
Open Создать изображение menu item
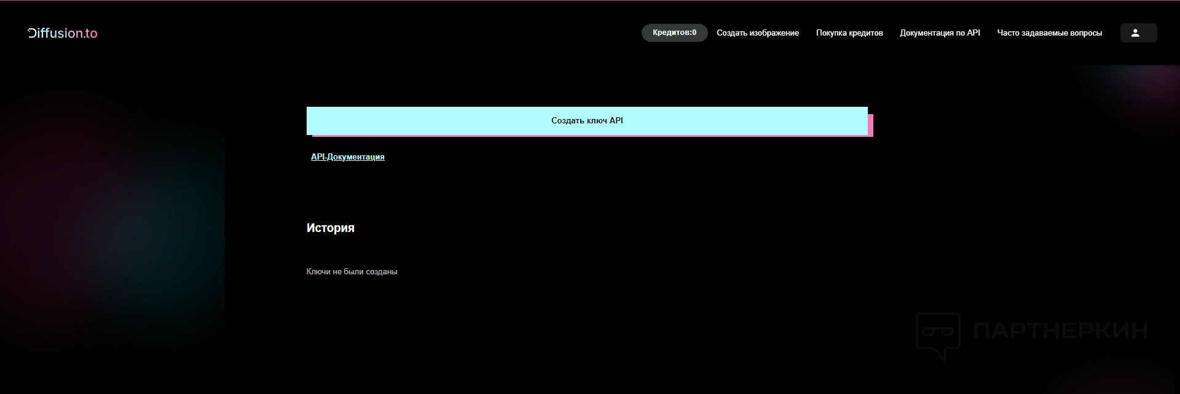tap(758, 33)
